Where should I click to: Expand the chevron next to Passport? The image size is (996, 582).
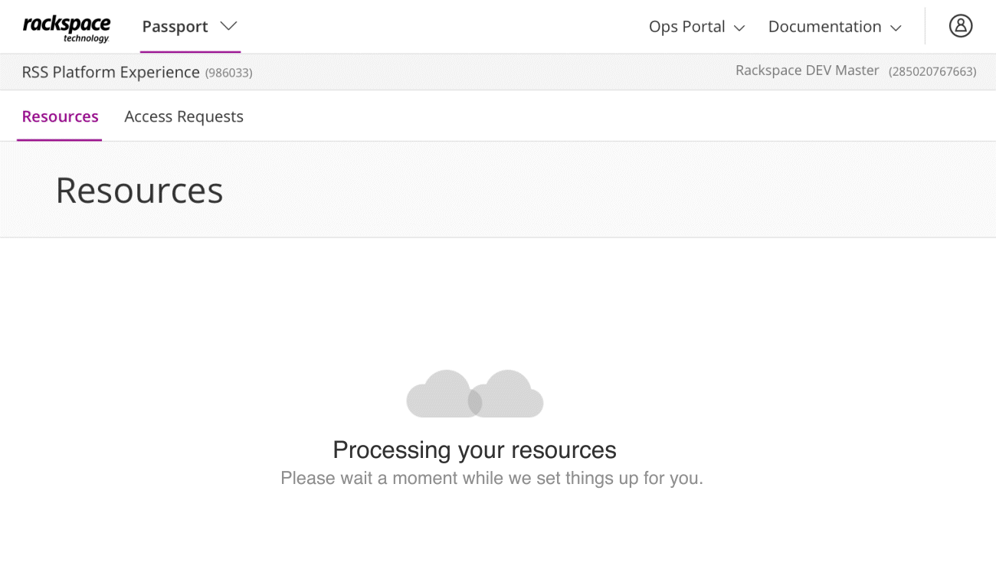pyautogui.click(x=228, y=26)
